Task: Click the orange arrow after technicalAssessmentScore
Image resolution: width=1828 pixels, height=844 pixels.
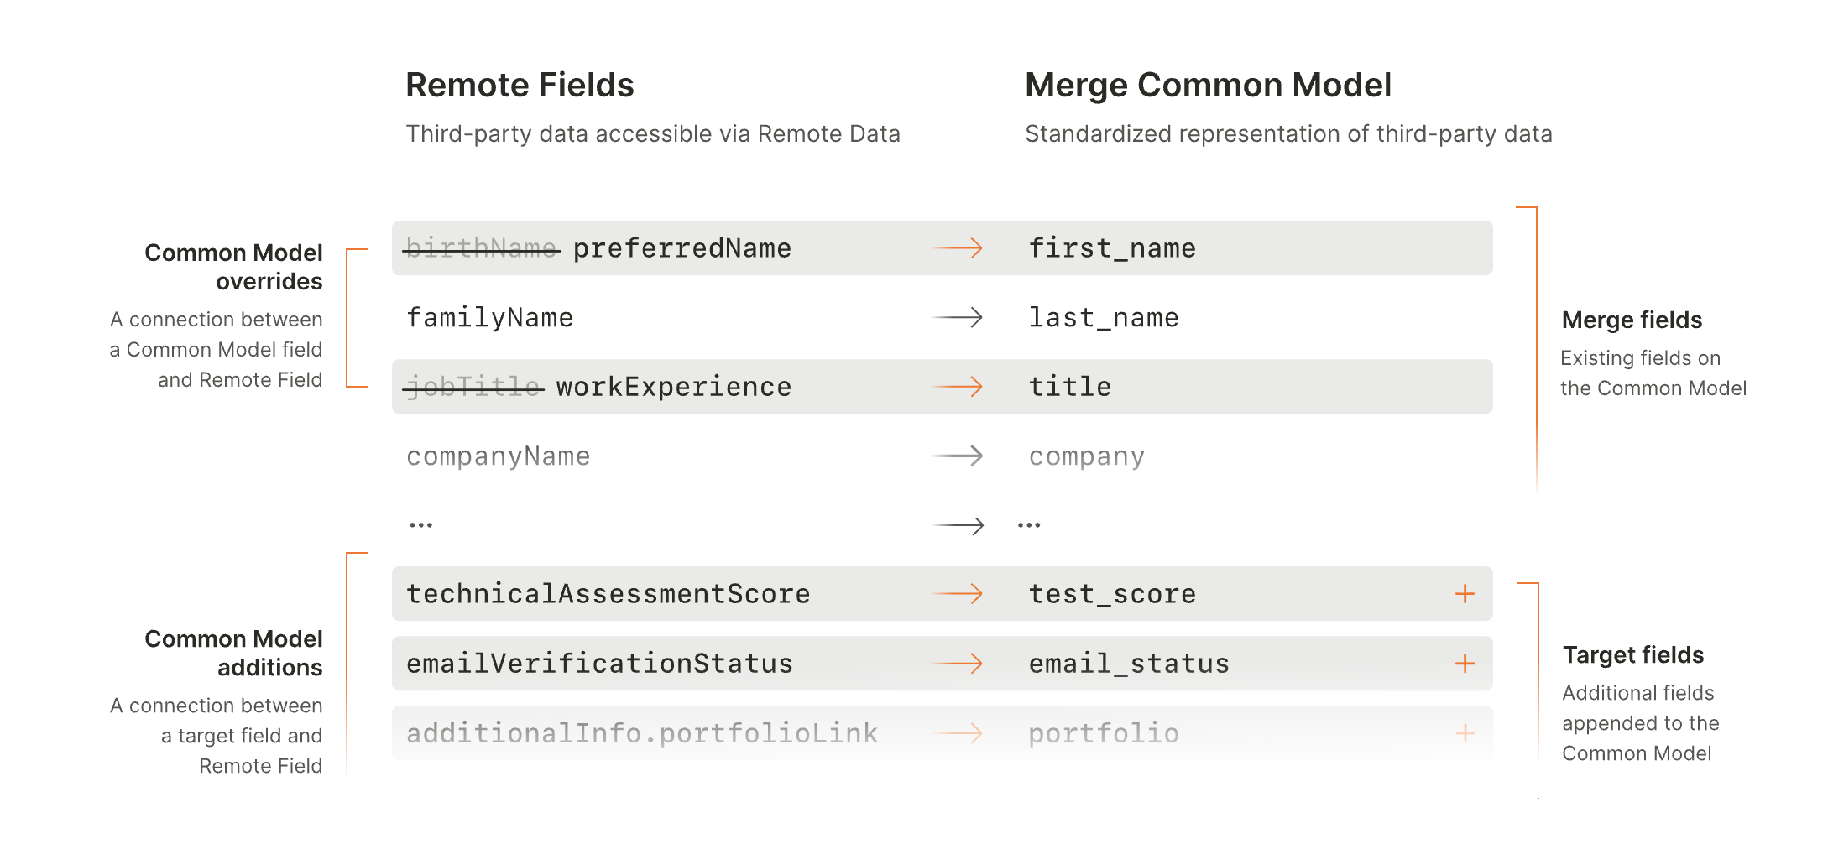Action: tap(958, 594)
